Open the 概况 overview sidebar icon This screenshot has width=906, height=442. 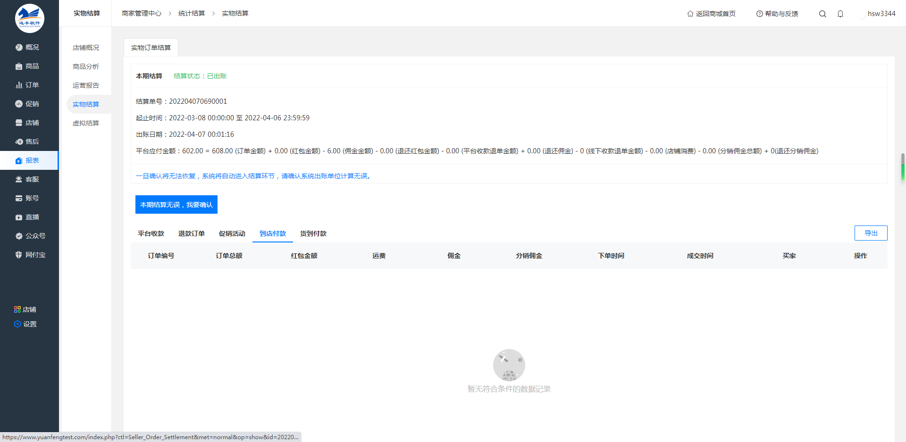(x=19, y=47)
